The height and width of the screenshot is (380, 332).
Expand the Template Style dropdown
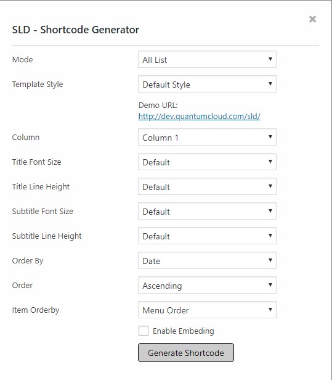[x=207, y=84]
